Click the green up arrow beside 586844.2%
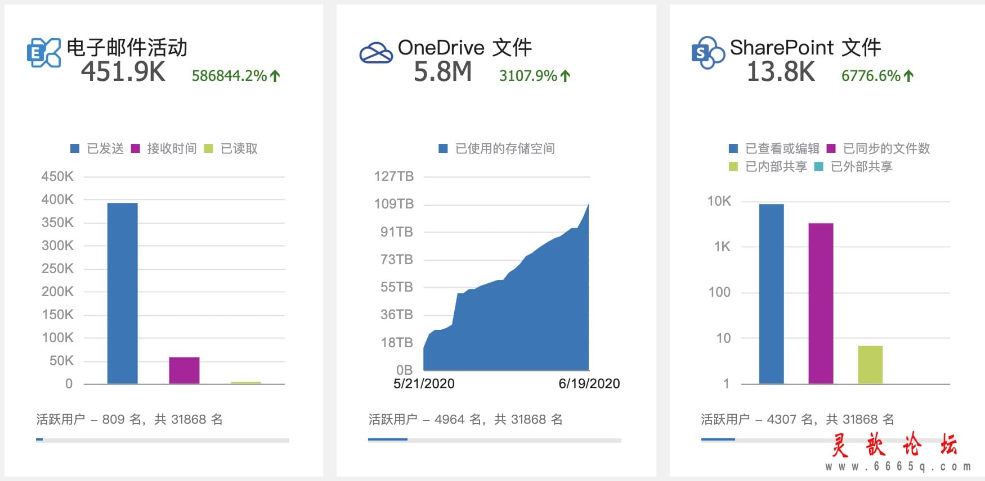 coord(275,76)
